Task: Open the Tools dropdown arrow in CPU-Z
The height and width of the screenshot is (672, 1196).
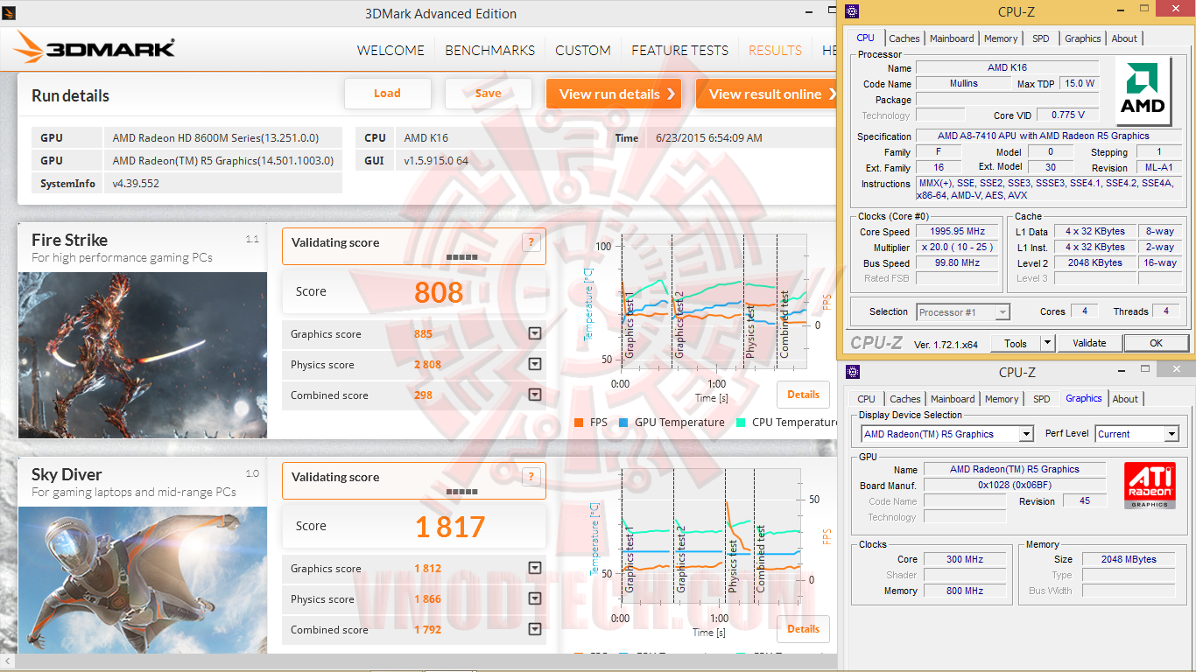Action: click(x=1047, y=343)
